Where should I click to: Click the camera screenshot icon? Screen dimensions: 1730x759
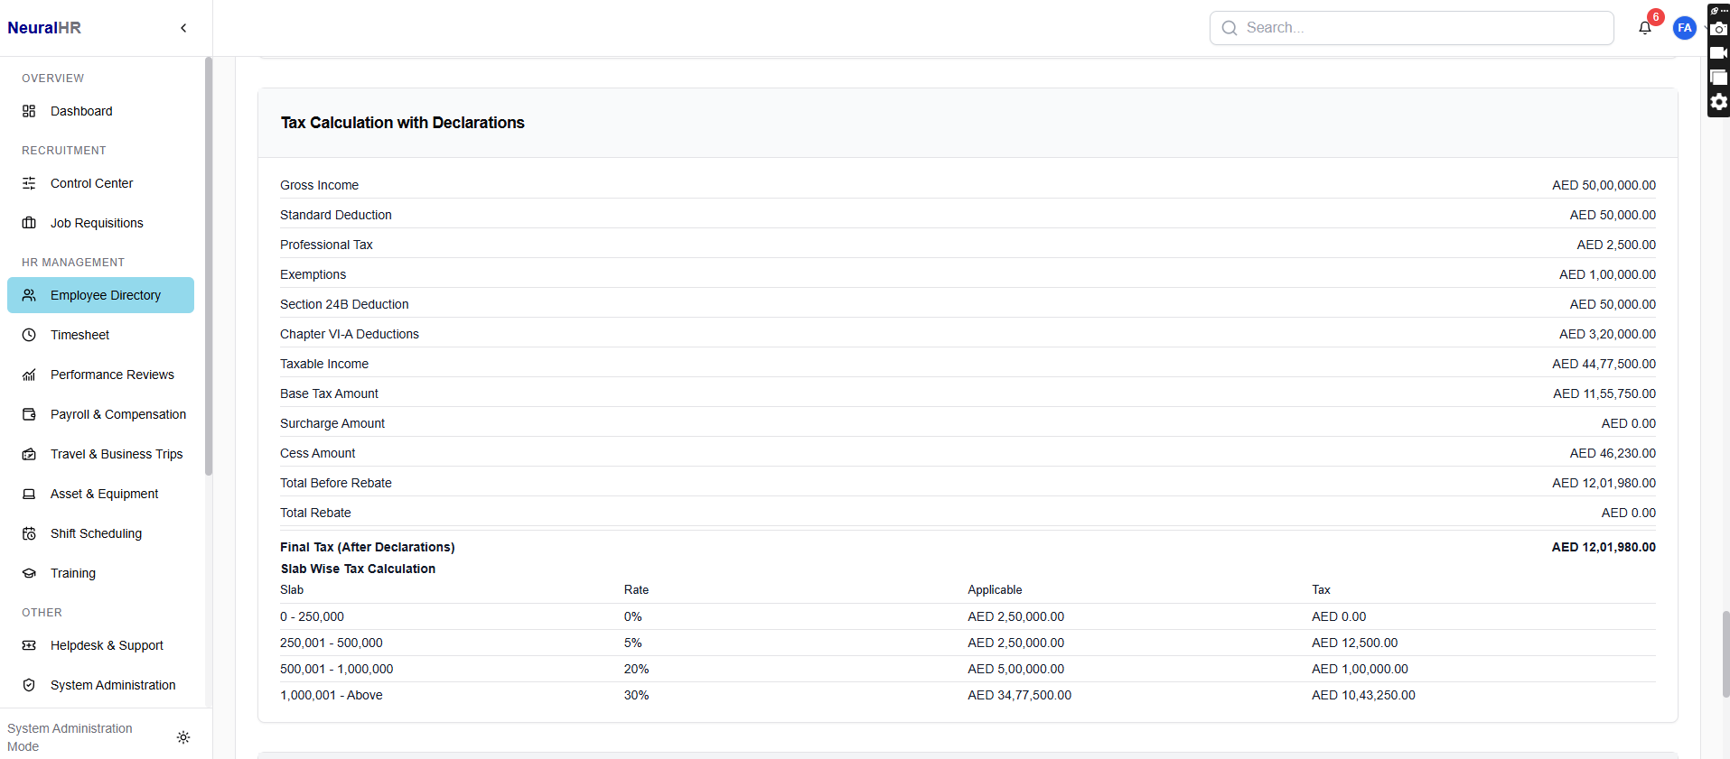[1718, 30]
